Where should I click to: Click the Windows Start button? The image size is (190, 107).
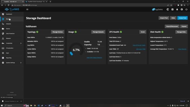(x=2, y=106)
